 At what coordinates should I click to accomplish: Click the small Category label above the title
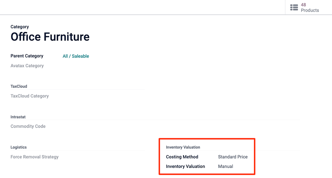20,27
